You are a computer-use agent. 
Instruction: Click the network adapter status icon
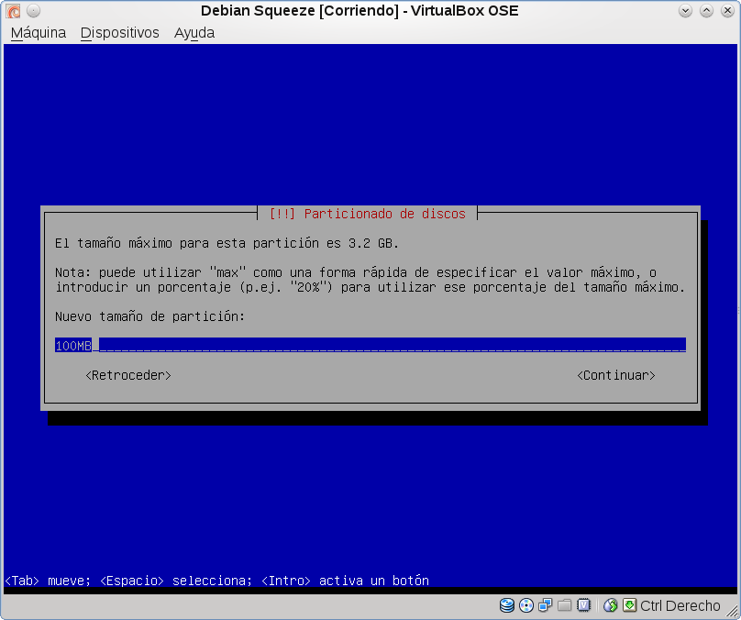pos(546,605)
